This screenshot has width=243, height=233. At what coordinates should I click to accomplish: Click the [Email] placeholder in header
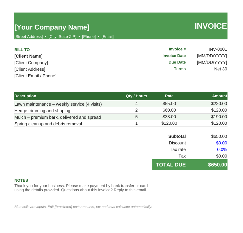point(108,37)
